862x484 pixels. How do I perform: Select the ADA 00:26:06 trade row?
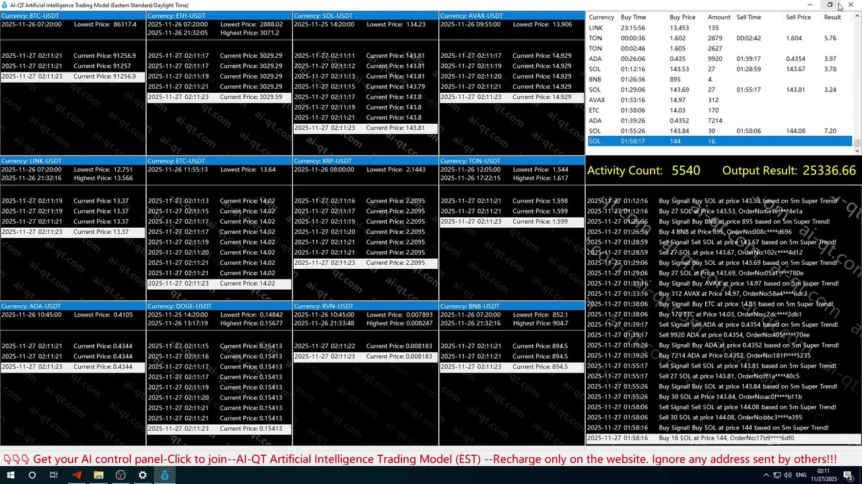(720, 59)
